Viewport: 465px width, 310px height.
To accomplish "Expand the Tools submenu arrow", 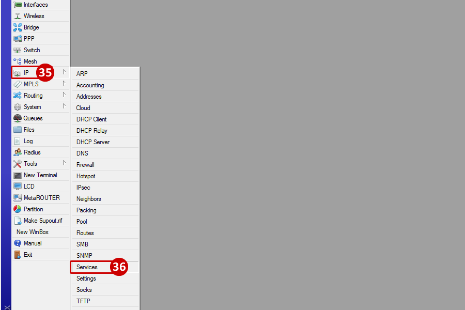I will point(64,163).
